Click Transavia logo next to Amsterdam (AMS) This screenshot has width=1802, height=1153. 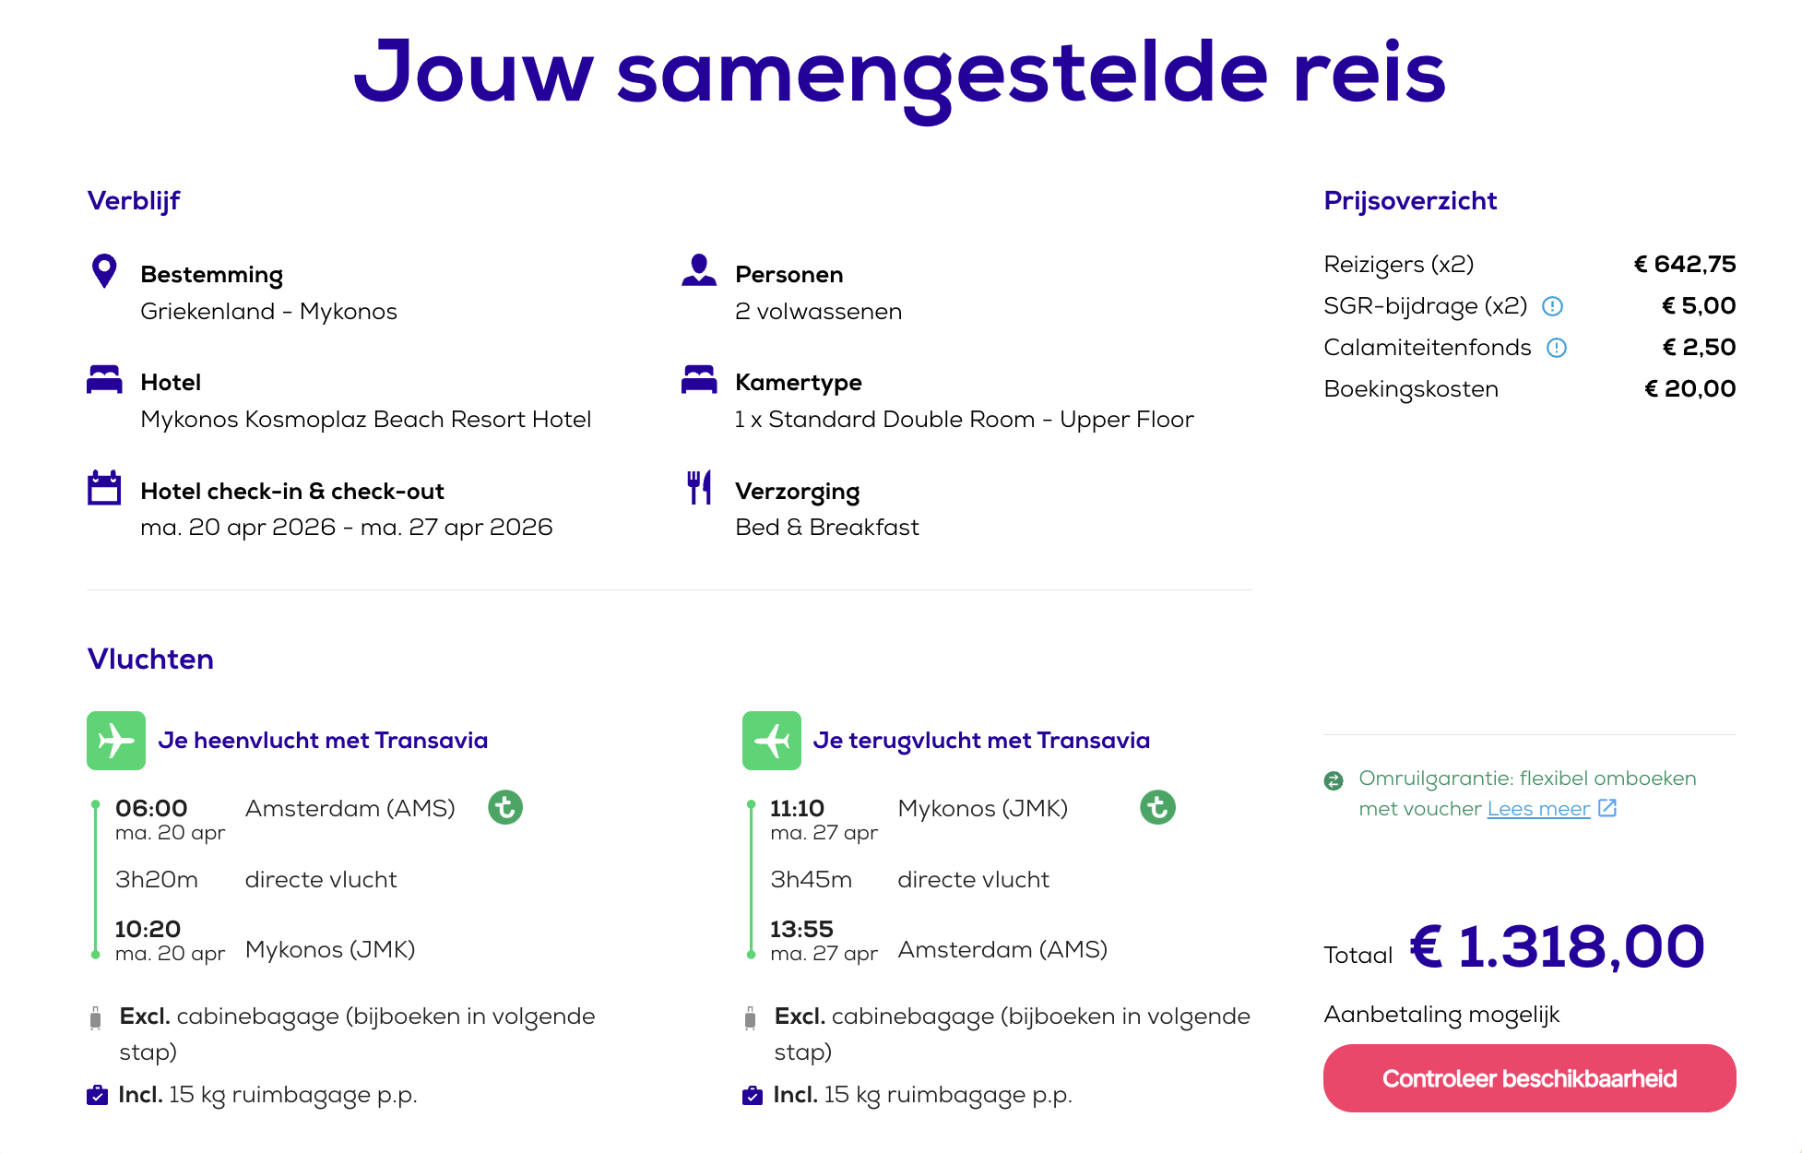coord(505,807)
